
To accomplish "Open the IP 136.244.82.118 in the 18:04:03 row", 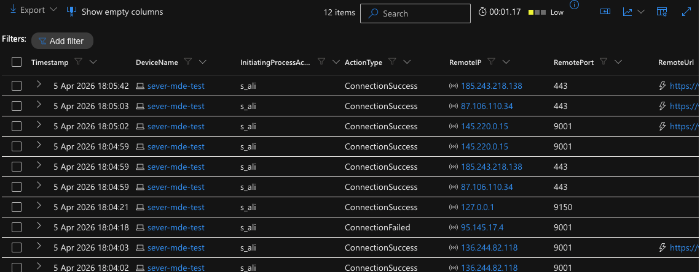I will pos(489,247).
